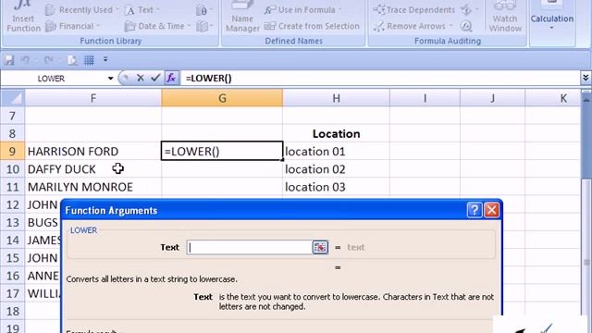Select column I header
Image resolution: width=592 pixels, height=333 pixels.
425,98
